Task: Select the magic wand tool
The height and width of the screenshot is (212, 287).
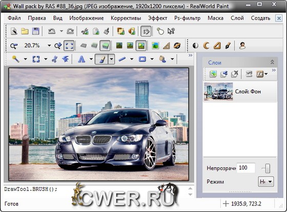Action: pos(16,59)
